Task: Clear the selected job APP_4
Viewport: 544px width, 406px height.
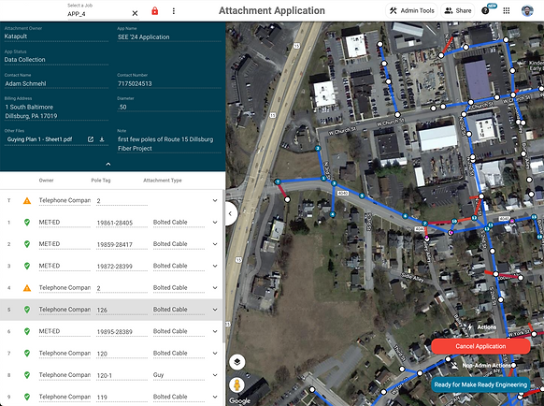Action: [135, 13]
